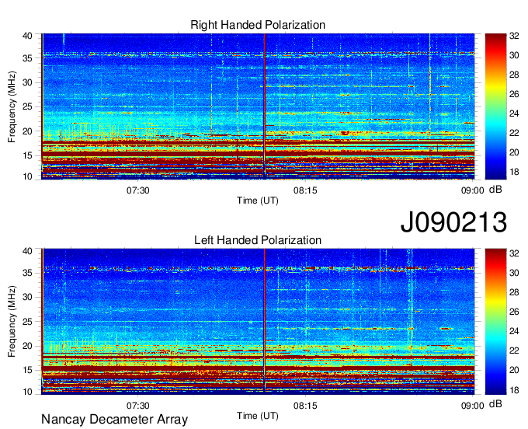The width and height of the screenshot is (528, 429).
Task: Click the "Right Handed Polarization" title
Action: [x=258, y=25]
